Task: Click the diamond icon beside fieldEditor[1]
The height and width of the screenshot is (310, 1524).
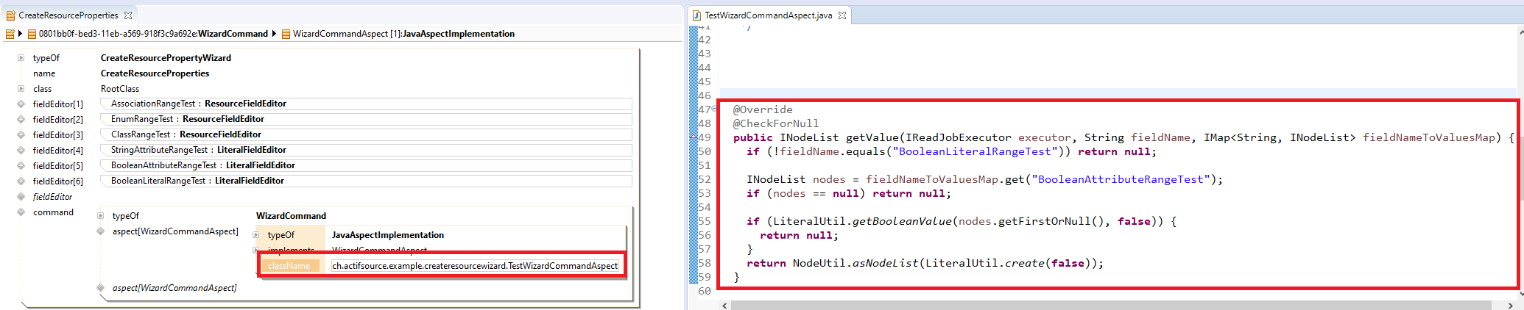Action: 21,104
